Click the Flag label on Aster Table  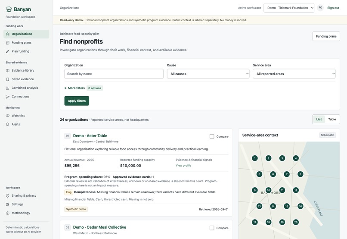[x=68, y=192]
